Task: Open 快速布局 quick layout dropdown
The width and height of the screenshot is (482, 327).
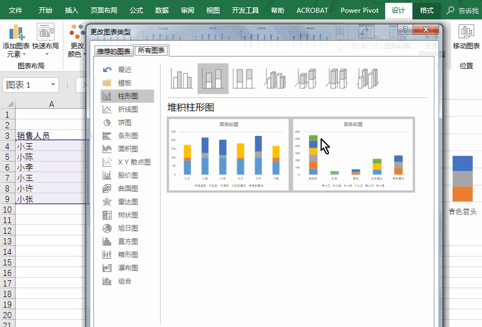Action: [46, 40]
